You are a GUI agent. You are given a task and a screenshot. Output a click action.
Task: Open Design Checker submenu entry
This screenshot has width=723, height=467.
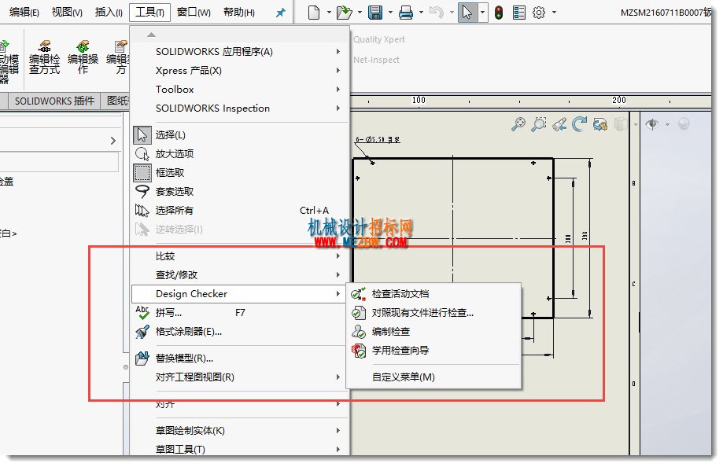[x=239, y=294]
